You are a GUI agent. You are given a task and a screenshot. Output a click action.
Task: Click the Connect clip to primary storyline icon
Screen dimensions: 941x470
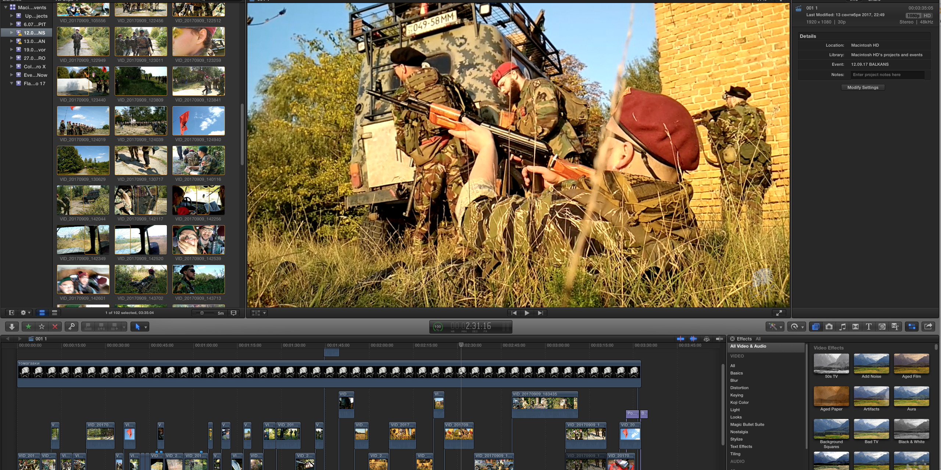click(x=88, y=326)
